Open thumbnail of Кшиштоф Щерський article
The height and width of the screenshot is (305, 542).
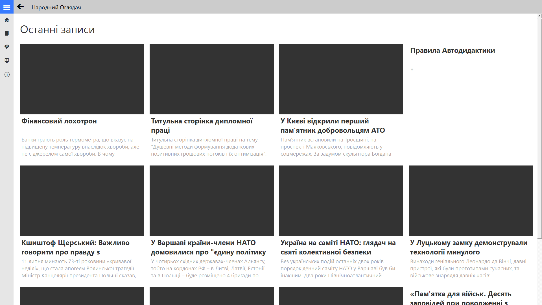coord(82,201)
